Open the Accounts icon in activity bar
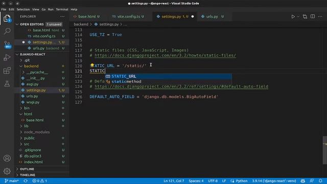The image size is (327, 184). [7, 158]
